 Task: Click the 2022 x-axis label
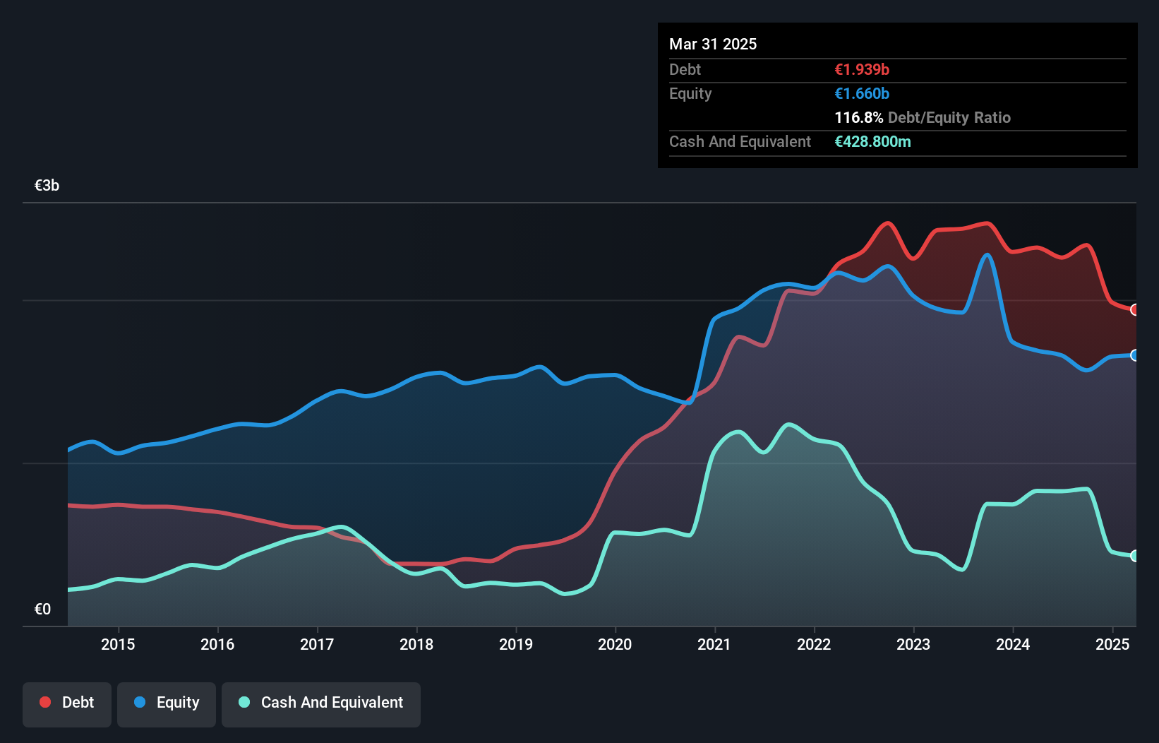coord(814,644)
